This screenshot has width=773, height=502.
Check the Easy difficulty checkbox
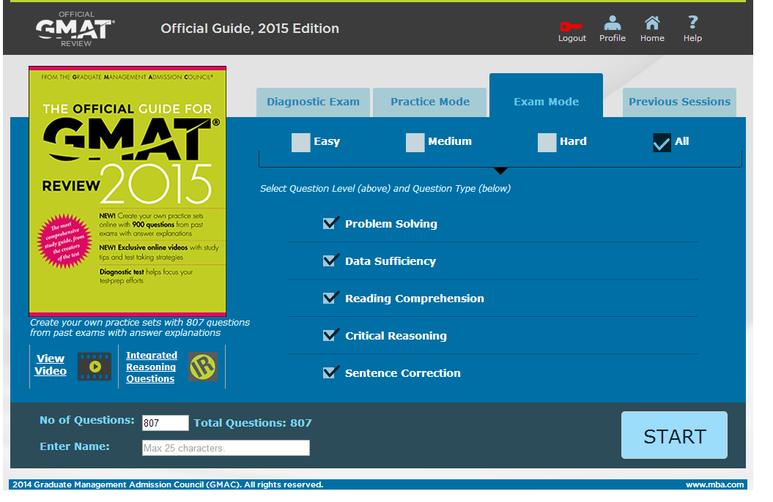pos(301,142)
